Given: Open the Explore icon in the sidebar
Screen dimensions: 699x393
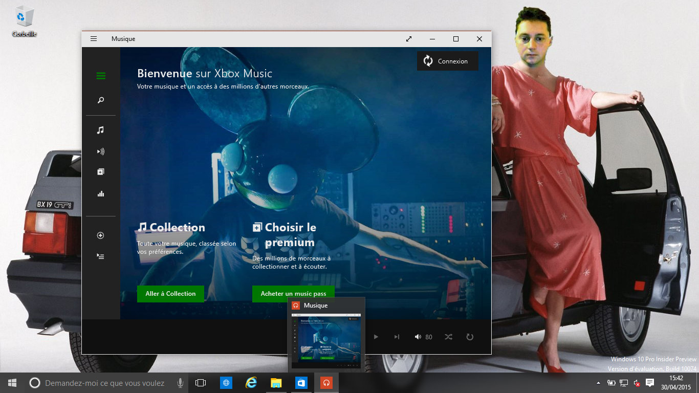Looking at the screenshot, I should (x=101, y=172).
